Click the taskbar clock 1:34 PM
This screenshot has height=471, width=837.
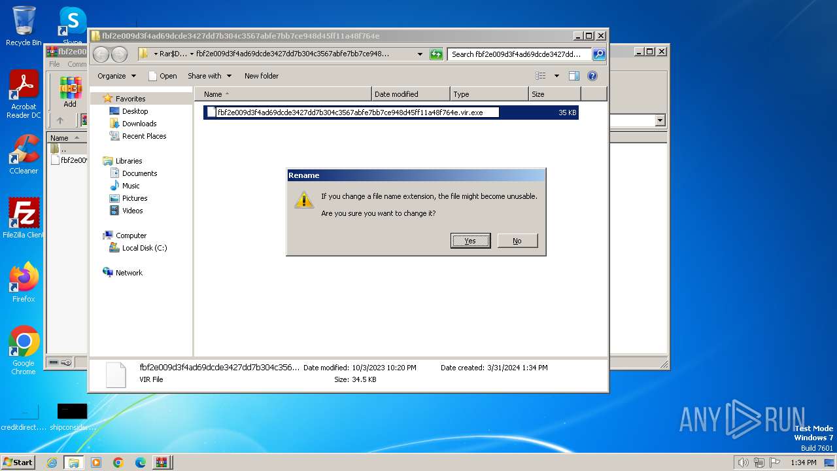(804, 462)
